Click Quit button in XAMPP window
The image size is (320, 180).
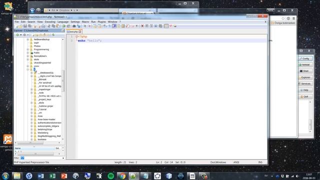click(305, 96)
